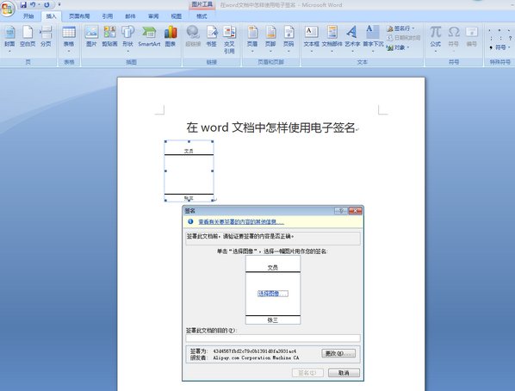
Task: Switch to the Insert (插入) tab
Action: tap(51, 16)
